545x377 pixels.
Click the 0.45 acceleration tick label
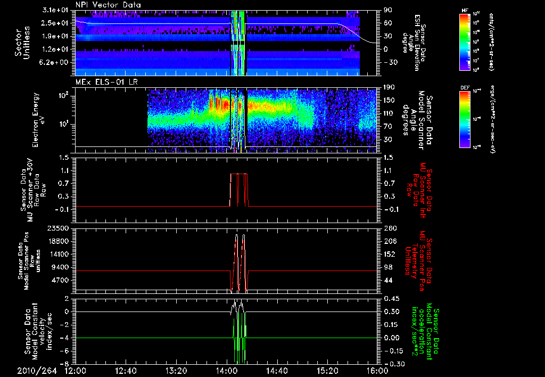[391, 299]
